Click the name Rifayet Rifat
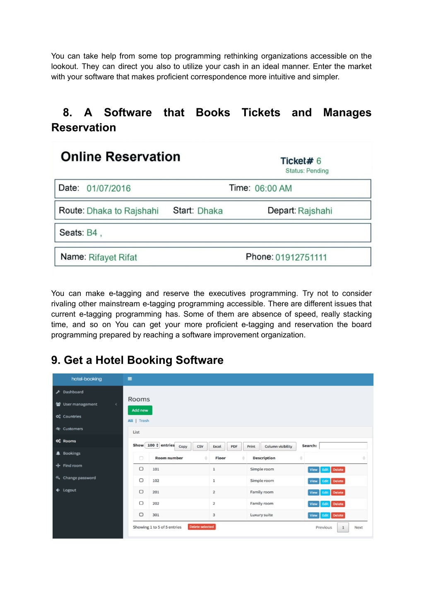Viewport: 424px width, 600px height. (x=113, y=257)
